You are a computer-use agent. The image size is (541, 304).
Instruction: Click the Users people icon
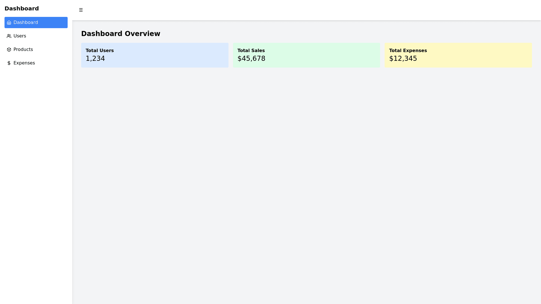pos(9,36)
